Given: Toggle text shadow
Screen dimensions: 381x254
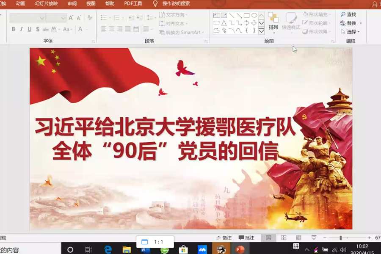Looking at the screenshot, I should tap(37, 29).
